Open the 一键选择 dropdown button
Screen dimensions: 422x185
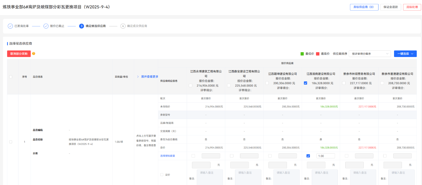click(405, 54)
